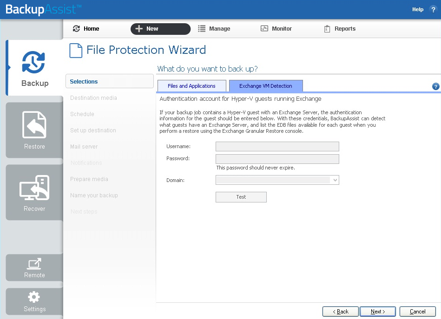The image size is (441, 319).
Task: Click the Monitor activity icon
Action: click(x=264, y=28)
